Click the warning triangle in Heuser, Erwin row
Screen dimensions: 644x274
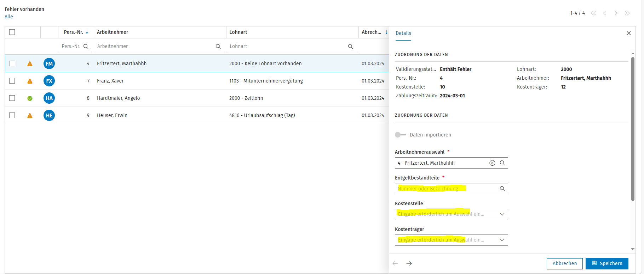pyautogui.click(x=30, y=116)
